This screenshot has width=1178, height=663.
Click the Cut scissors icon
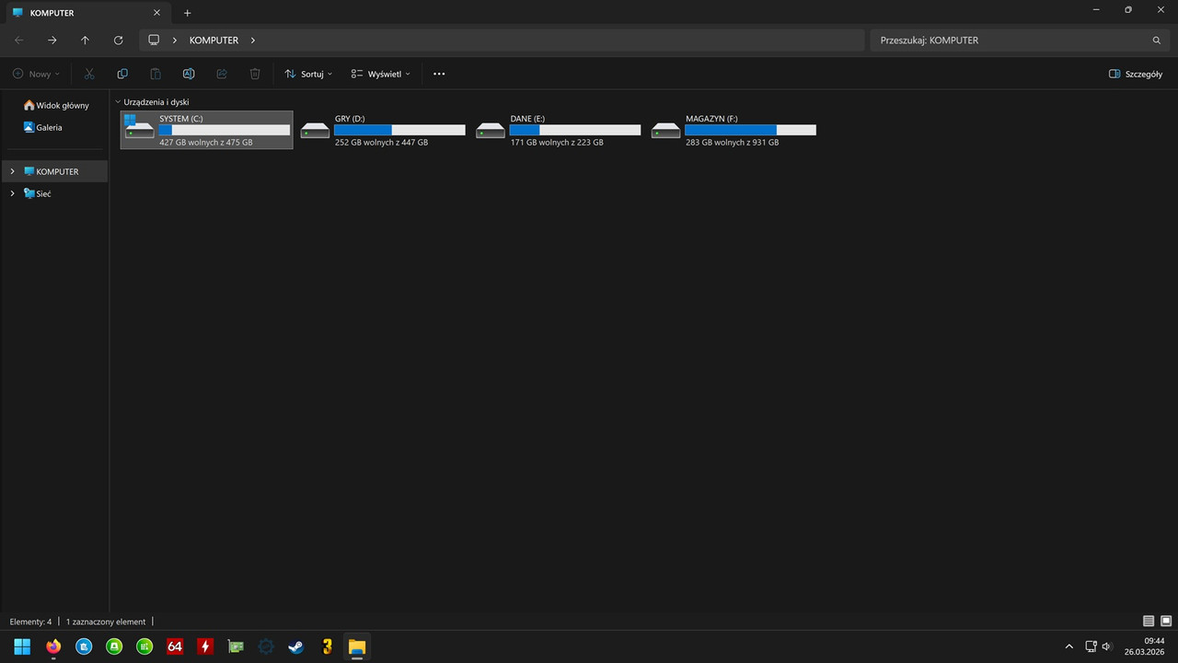[x=89, y=74]
